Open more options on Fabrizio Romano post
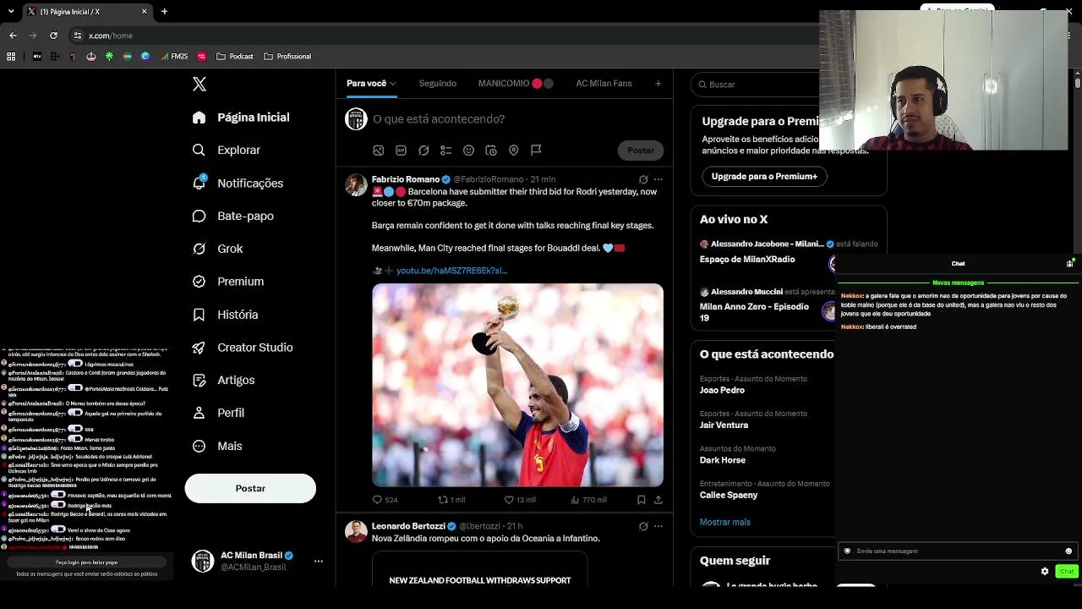The image size is (1082, 609). (658, 179)
